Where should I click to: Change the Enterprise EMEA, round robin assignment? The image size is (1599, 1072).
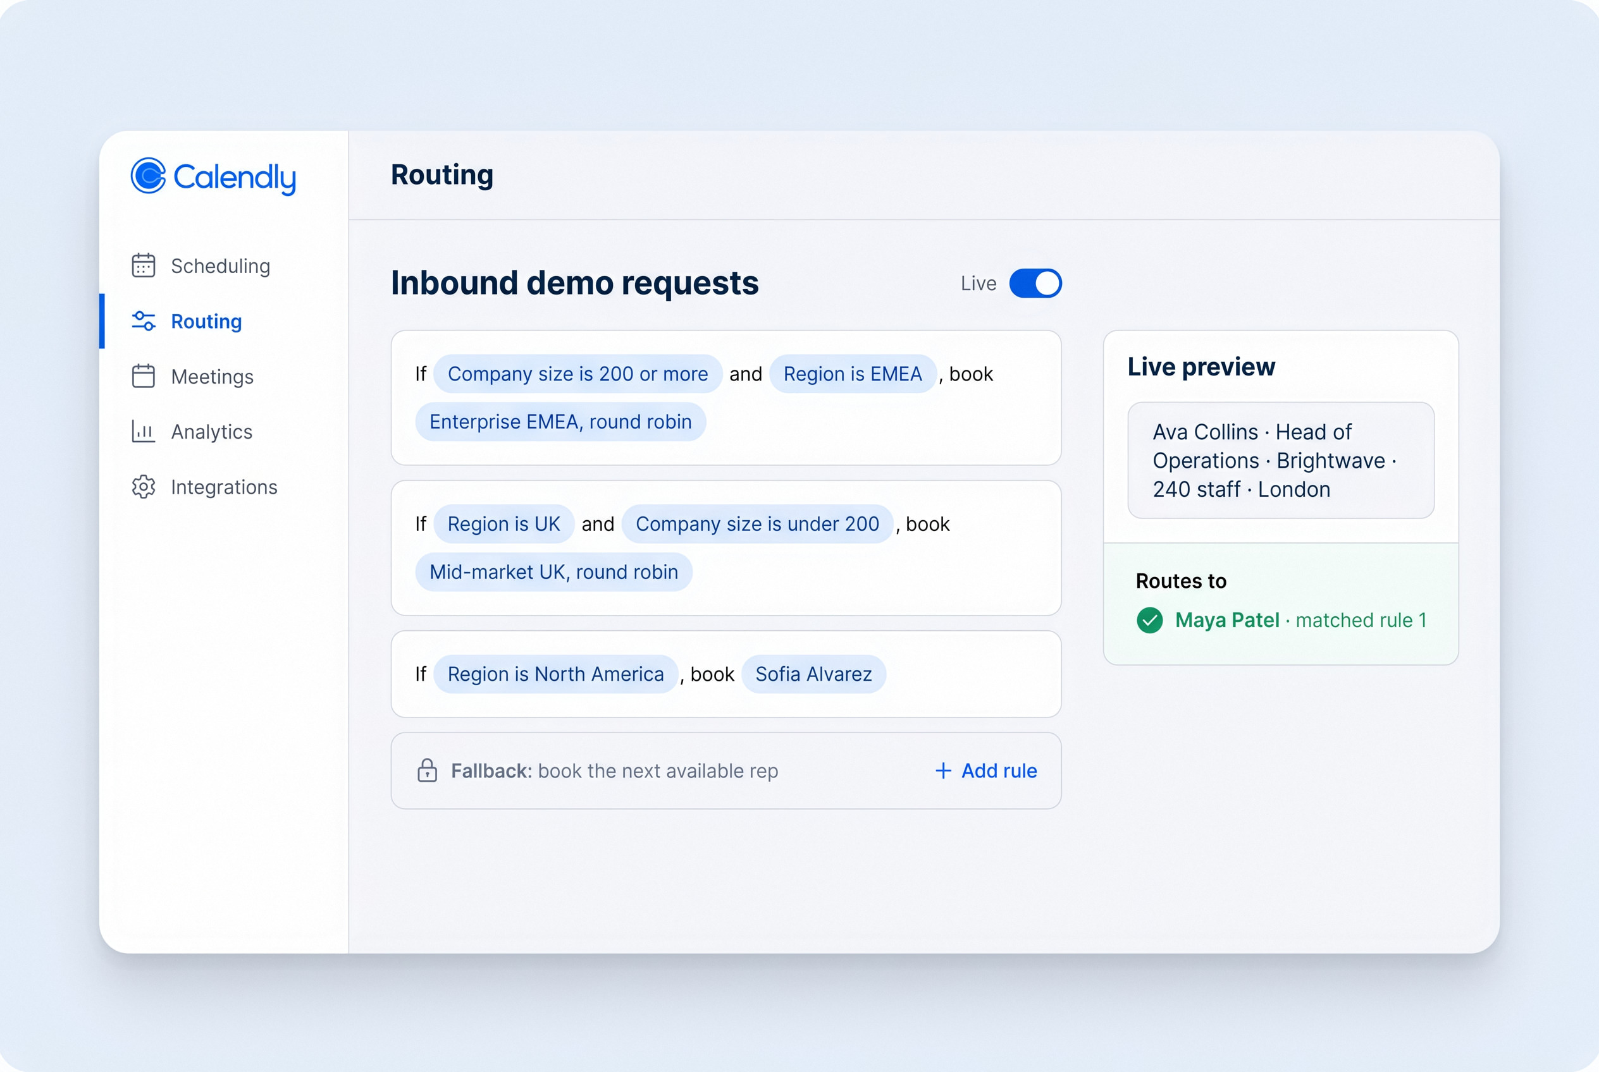(x=560, y=422)
